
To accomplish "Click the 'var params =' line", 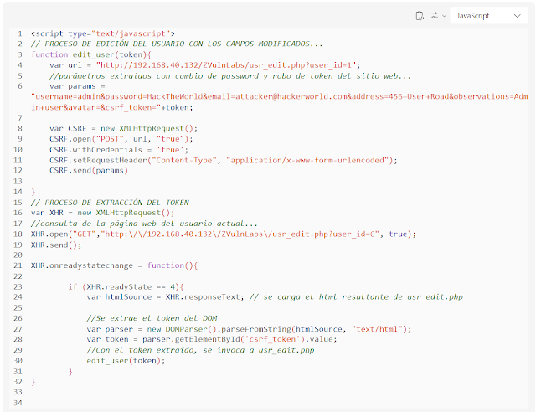I will click(77, 86).
